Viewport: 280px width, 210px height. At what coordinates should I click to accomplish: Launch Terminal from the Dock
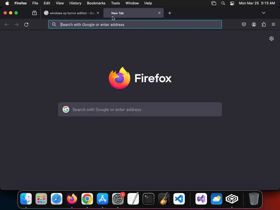click(148, 199)
